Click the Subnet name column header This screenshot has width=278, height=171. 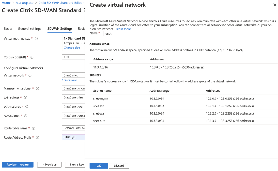click(x=102, y=91)
